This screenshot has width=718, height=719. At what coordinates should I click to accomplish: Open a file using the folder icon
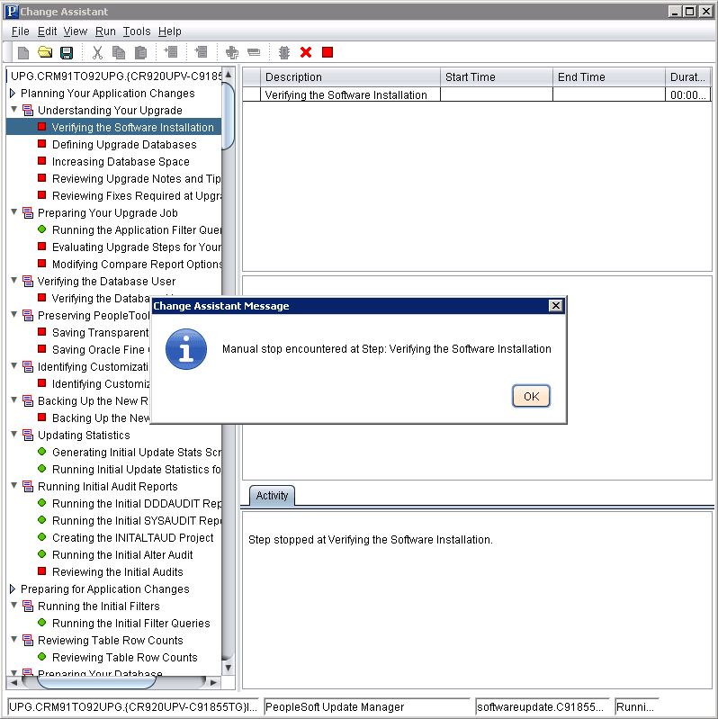(x=45, y=52)
